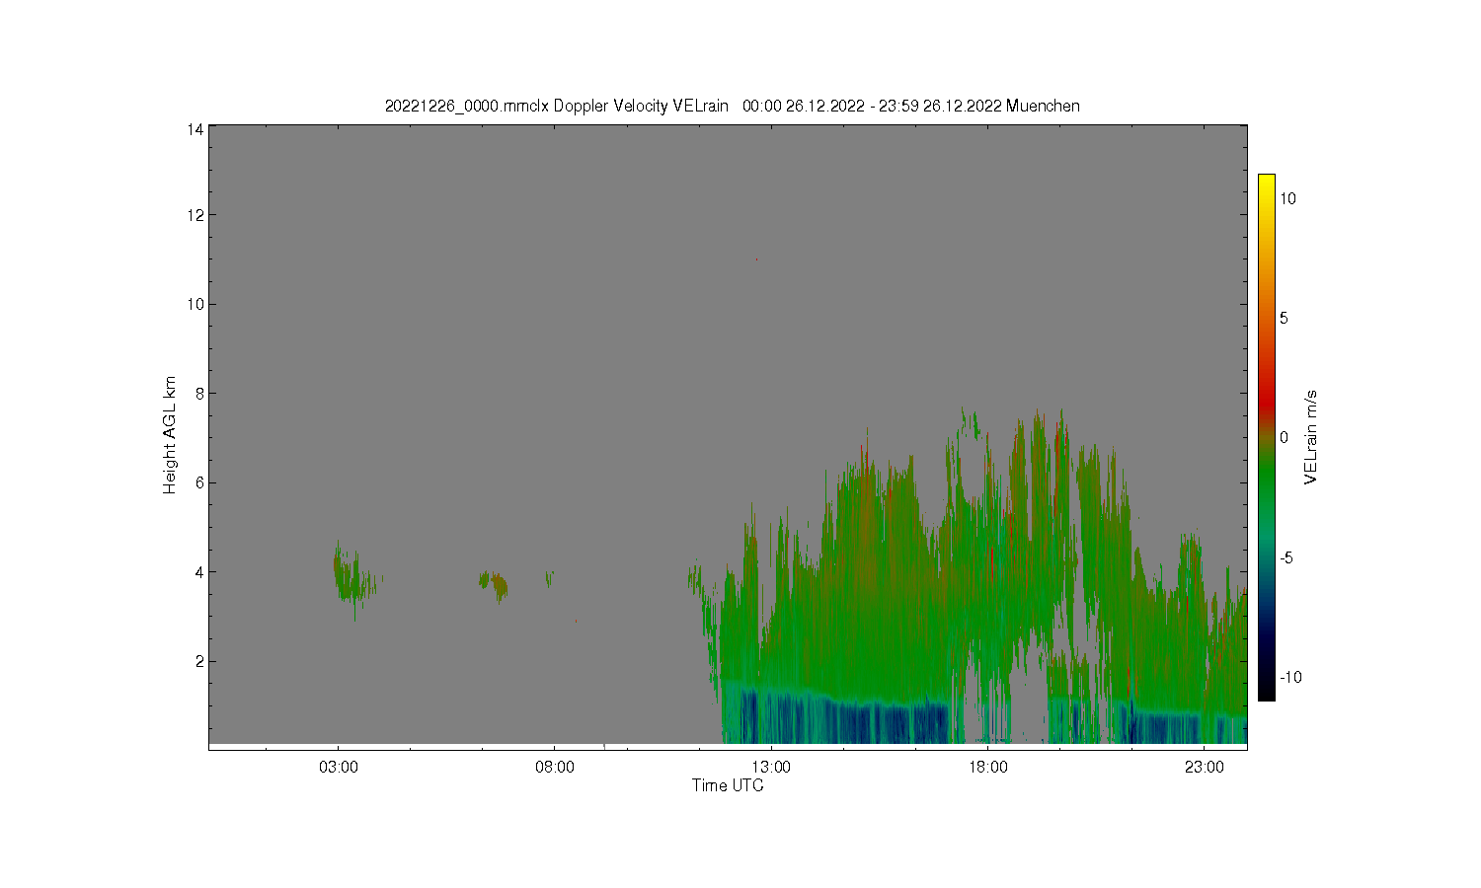Click the colorbar tick label -10
The height and width of the screenshot is (888, 1481).
point(1290,677)
